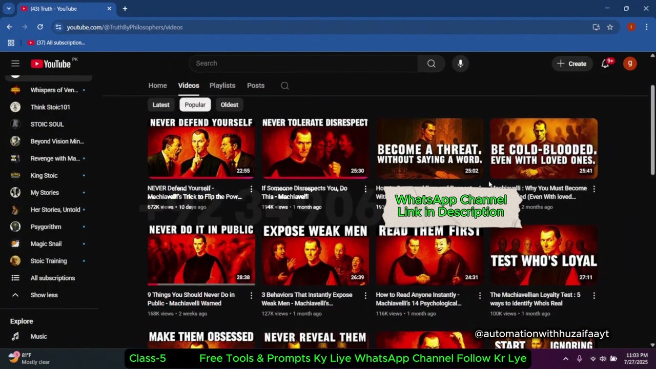Click the search magnifier button

431,64
